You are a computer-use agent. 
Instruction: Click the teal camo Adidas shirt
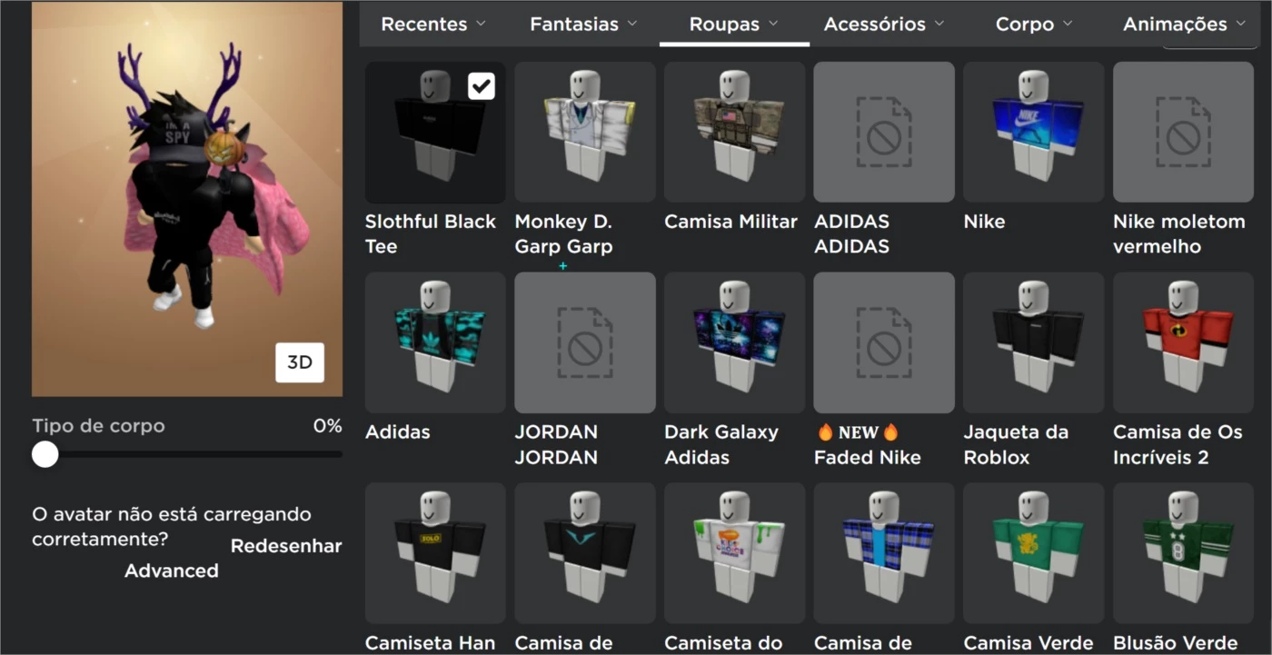(x=435, y=342)
